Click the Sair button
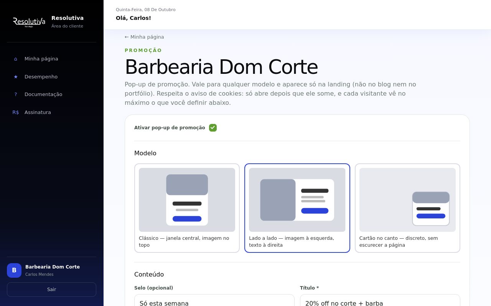This screenshot has width=491, height=306. click(x=51, y=290)
